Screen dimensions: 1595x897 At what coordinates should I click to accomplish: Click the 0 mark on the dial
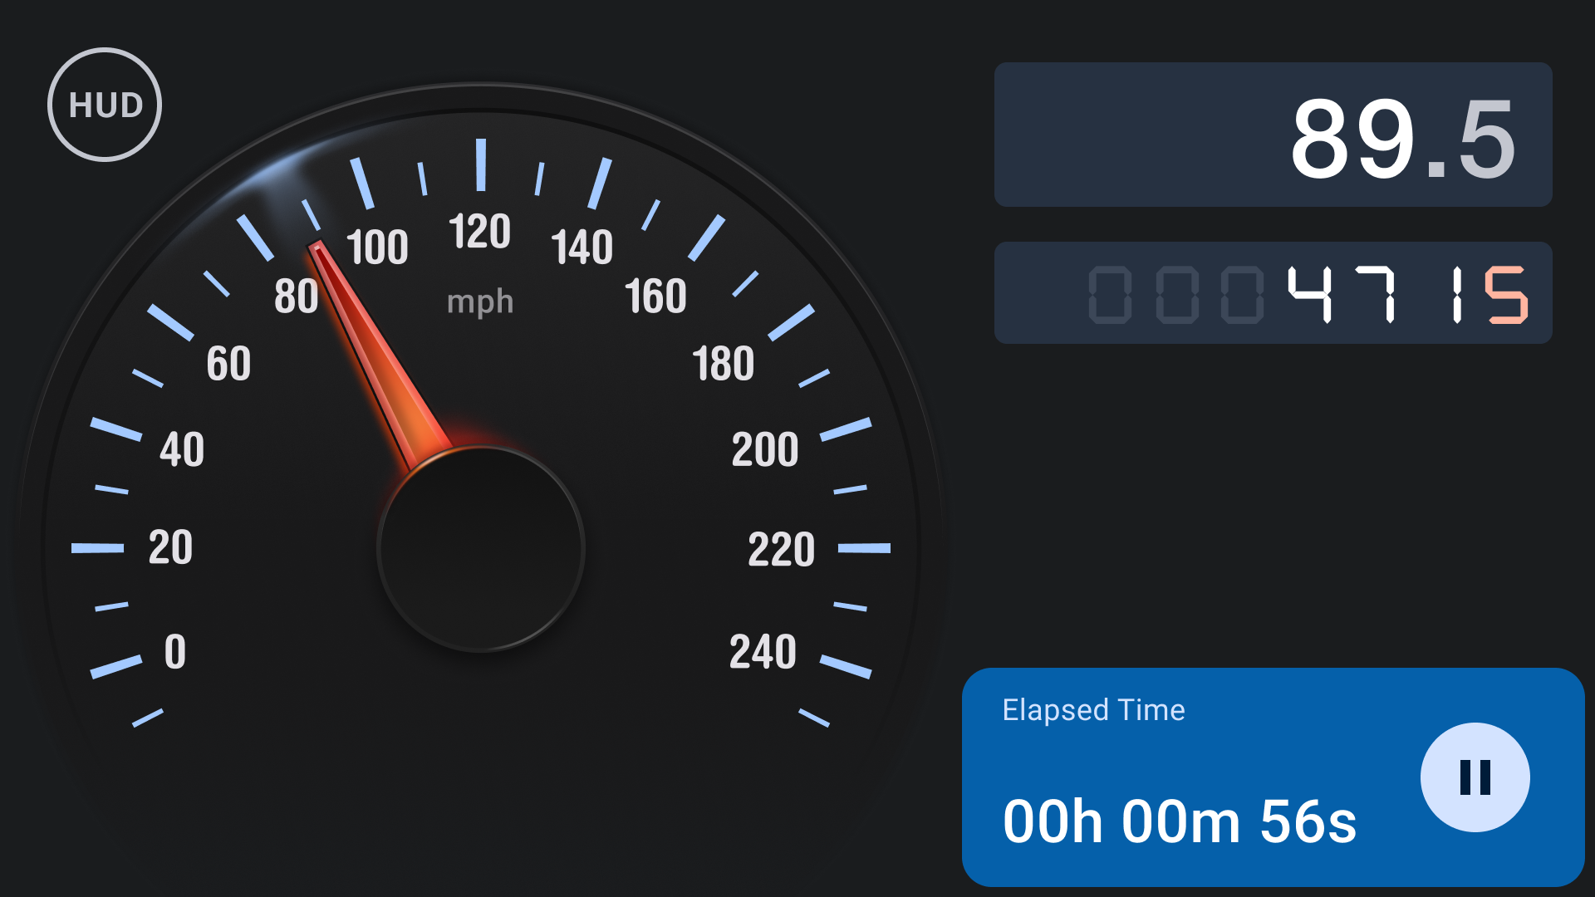(x=175, y=652)
